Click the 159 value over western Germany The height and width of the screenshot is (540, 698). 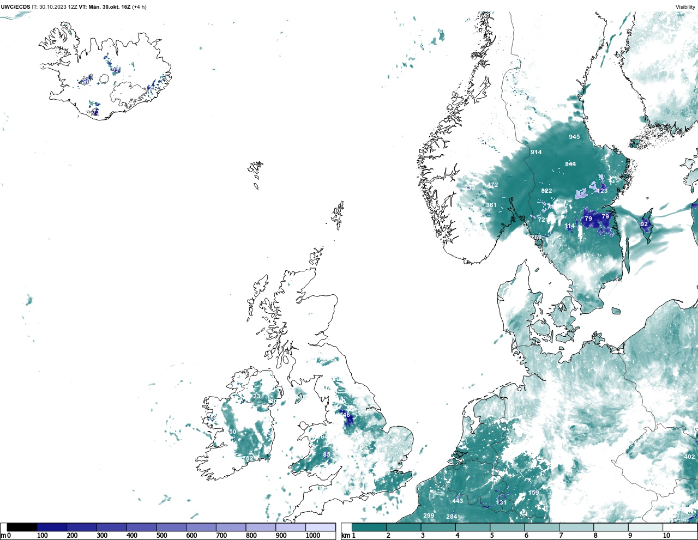[x=533, y=493]
